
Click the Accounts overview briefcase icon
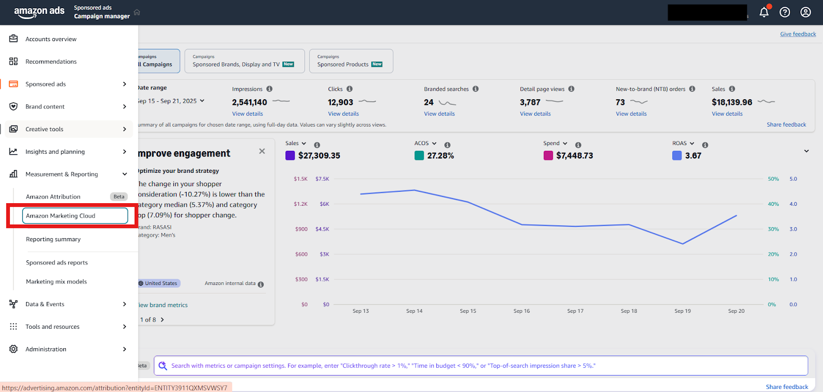pyautogui.click(x=13, y=39)
